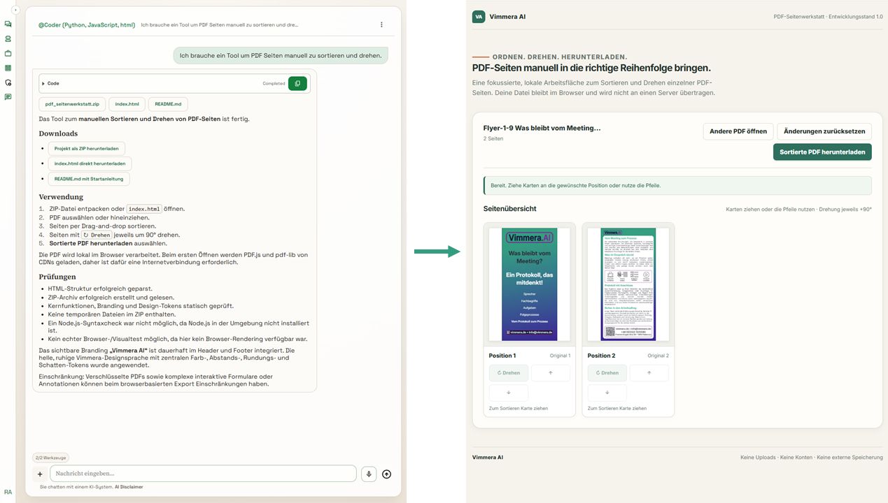
Task: Click the Änderungen zurücksetzen button
Action: coord(824,131)
